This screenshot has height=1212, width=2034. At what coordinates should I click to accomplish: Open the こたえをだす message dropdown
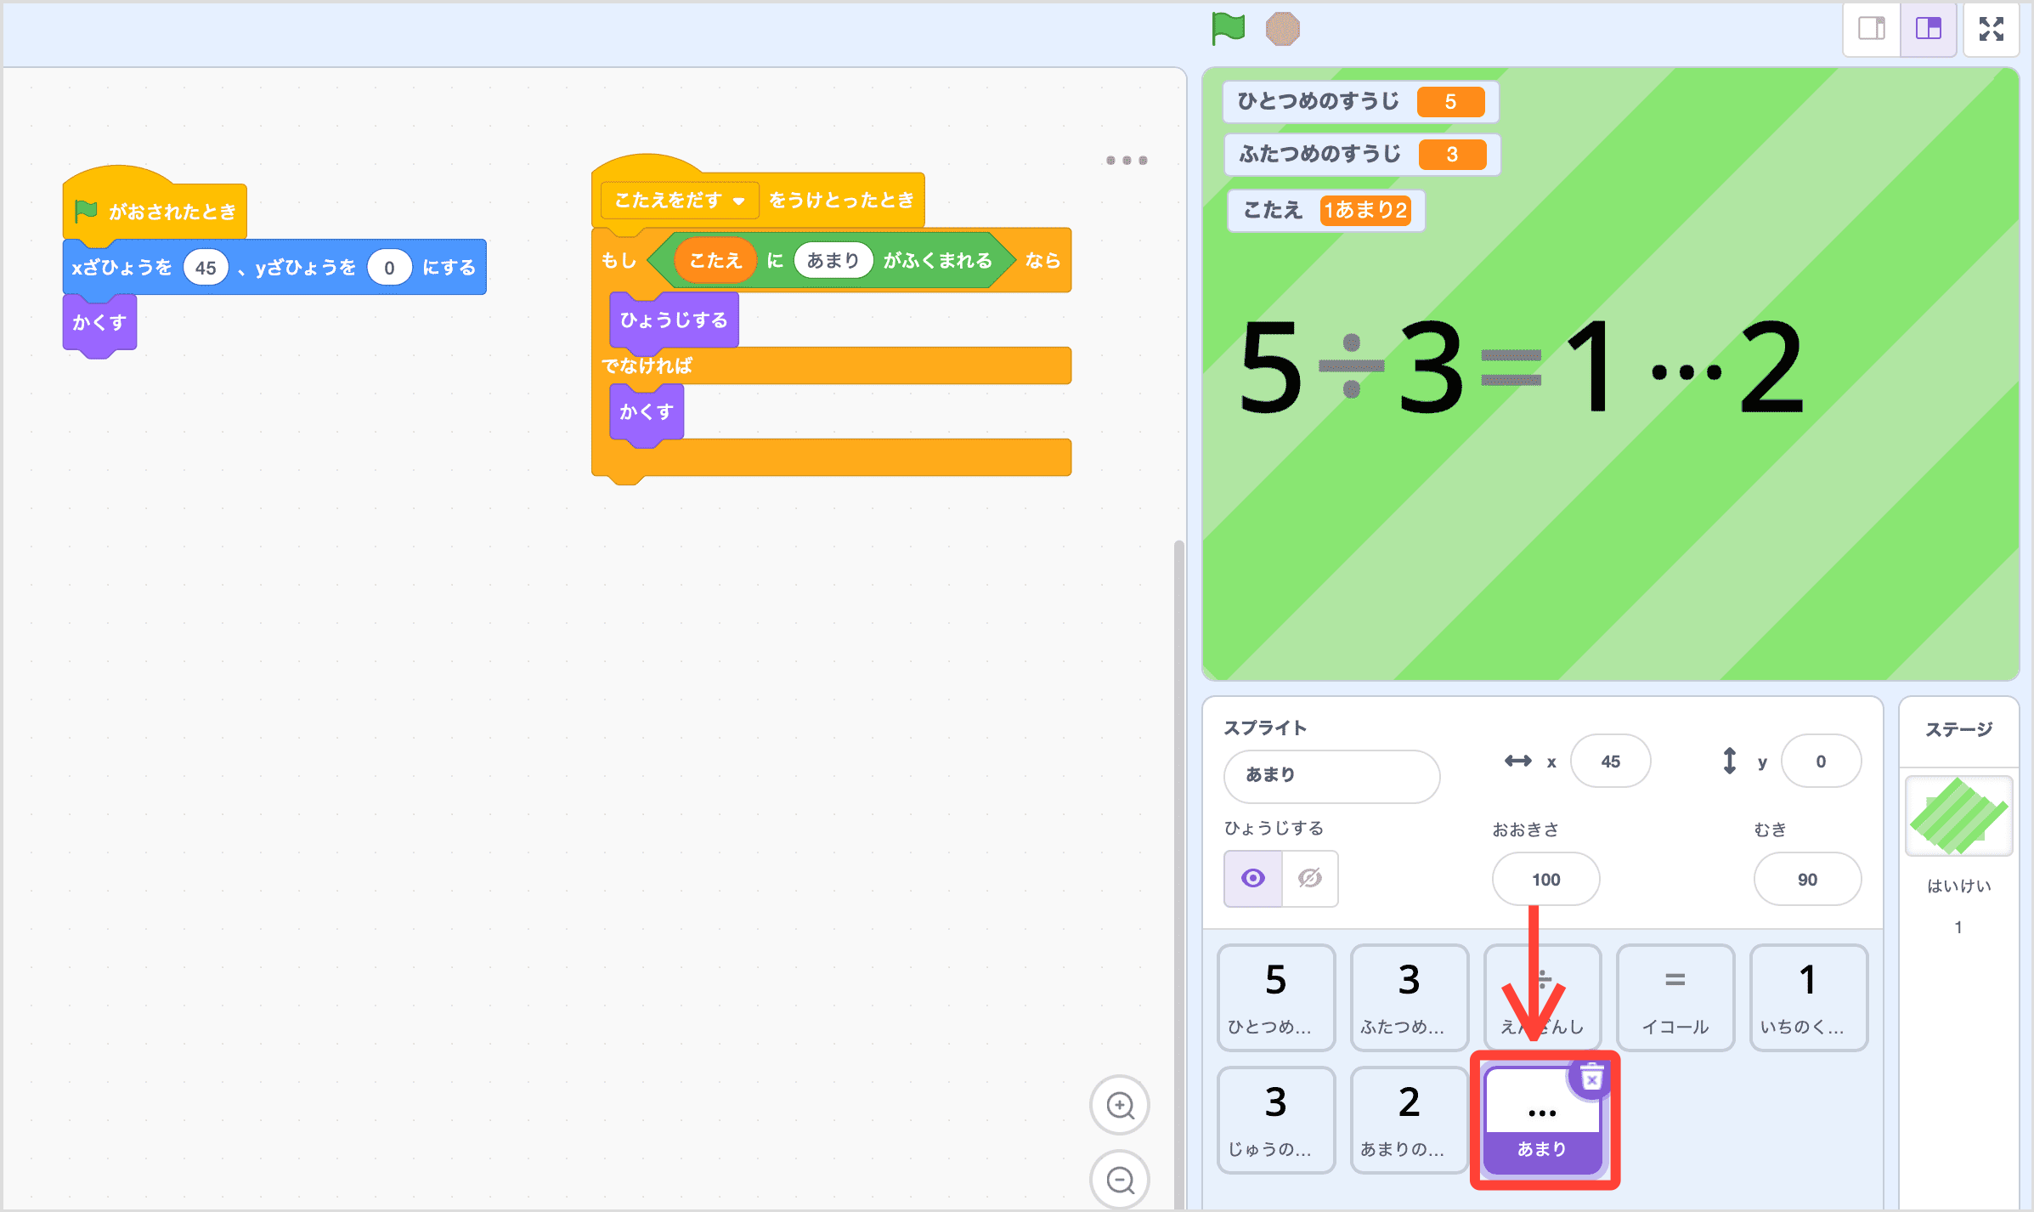680,201
